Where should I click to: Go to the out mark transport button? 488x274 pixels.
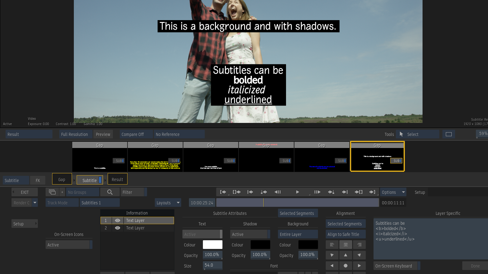coord(372,192)
